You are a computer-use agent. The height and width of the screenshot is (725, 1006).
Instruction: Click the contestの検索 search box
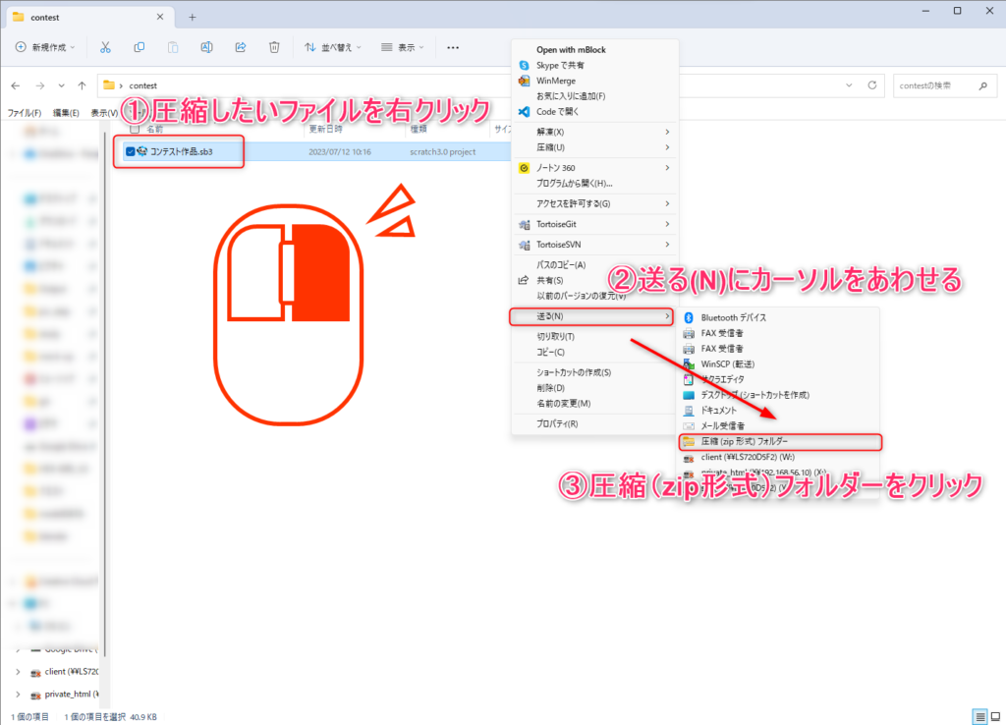[x=935, y=86]
